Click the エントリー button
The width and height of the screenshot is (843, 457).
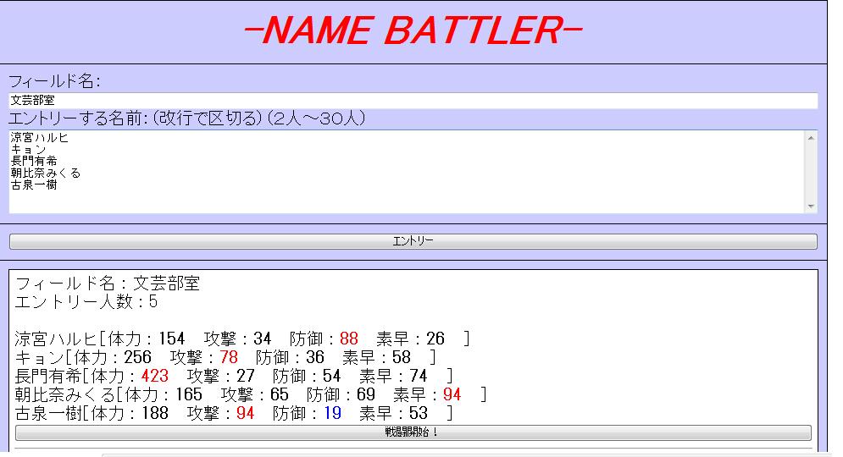click(413, 242)
